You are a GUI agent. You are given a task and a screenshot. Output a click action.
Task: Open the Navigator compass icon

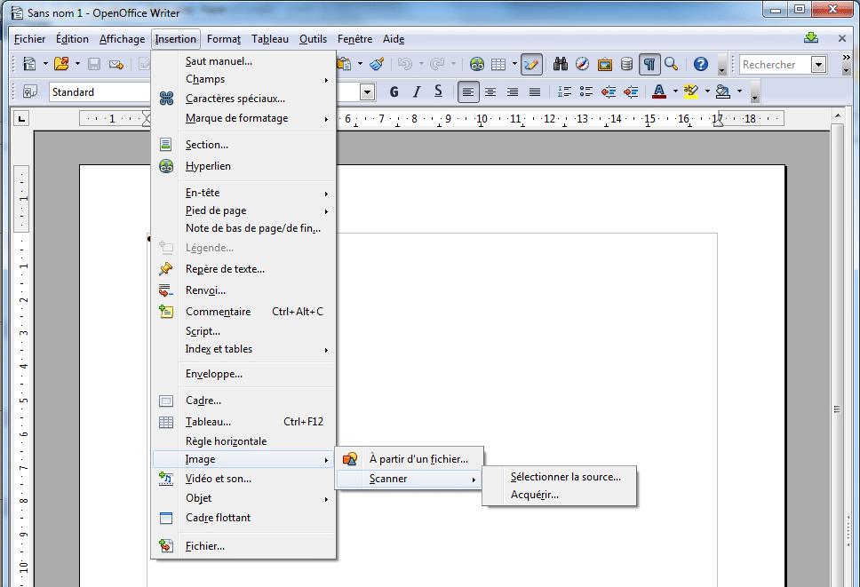(x=583, y=64)
